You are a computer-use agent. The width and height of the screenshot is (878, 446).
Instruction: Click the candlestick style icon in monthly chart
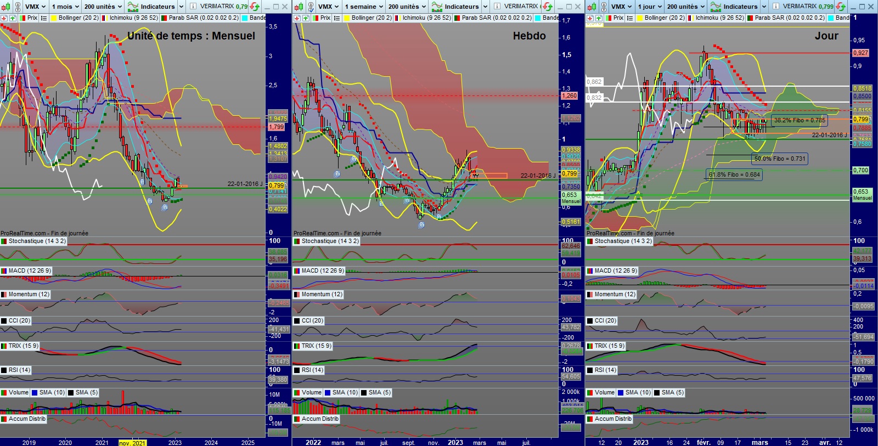tap(5, 7)
